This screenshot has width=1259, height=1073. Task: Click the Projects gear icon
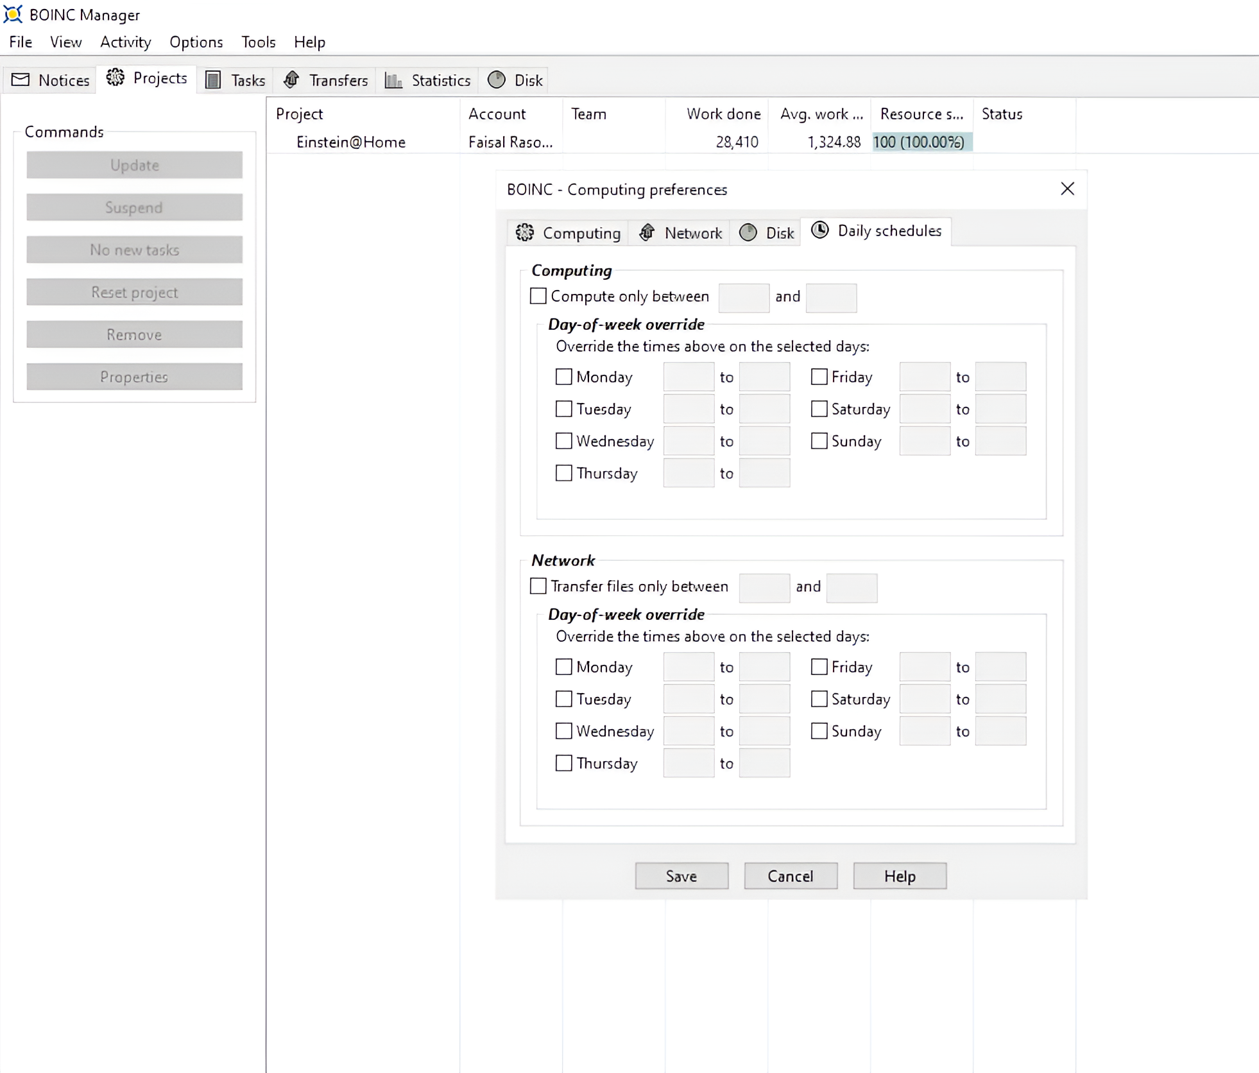(116, 78)
